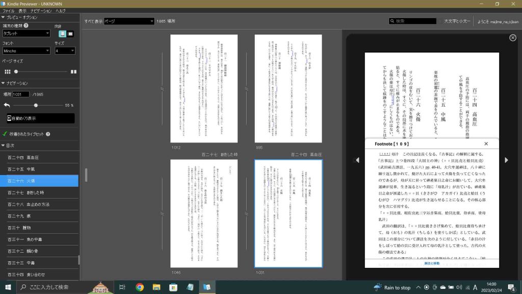Click the volume icon in system tray

click(x=459, y=287)
